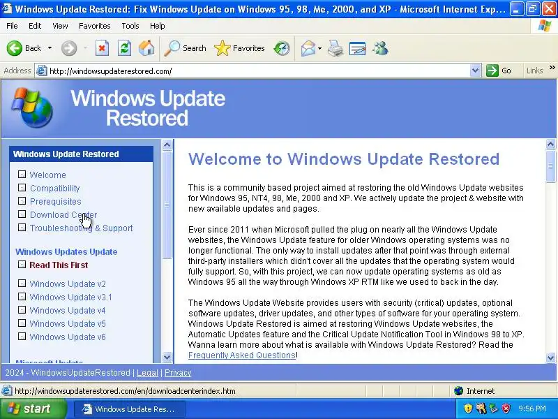
Task: Expand the Links toolbar chevron
Action: point(552,67)
